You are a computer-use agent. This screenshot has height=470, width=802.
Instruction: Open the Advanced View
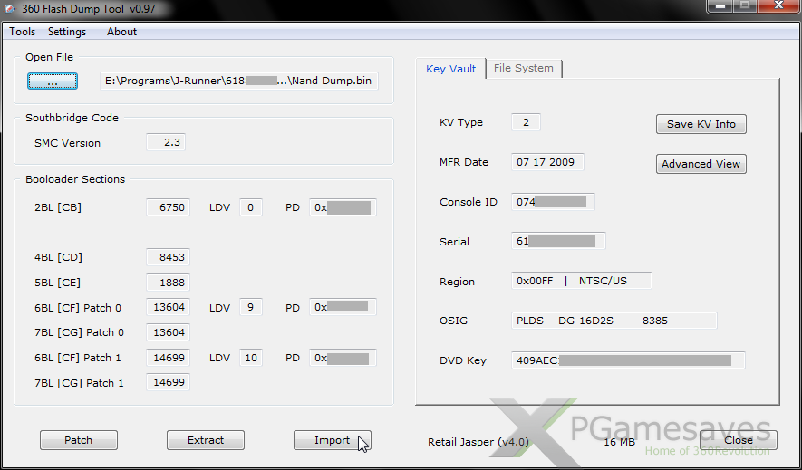click(701, 164)
